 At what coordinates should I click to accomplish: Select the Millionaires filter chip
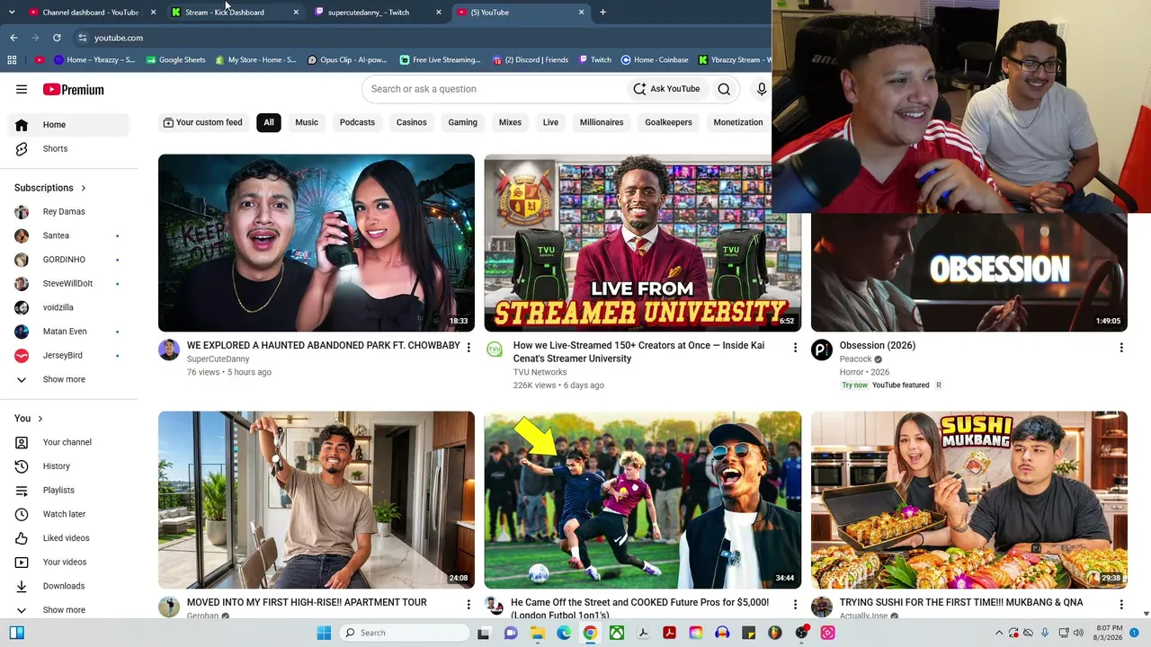(x=602, y=122)
